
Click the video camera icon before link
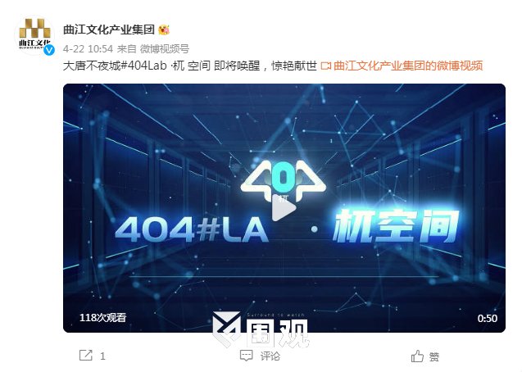point(325,66)
